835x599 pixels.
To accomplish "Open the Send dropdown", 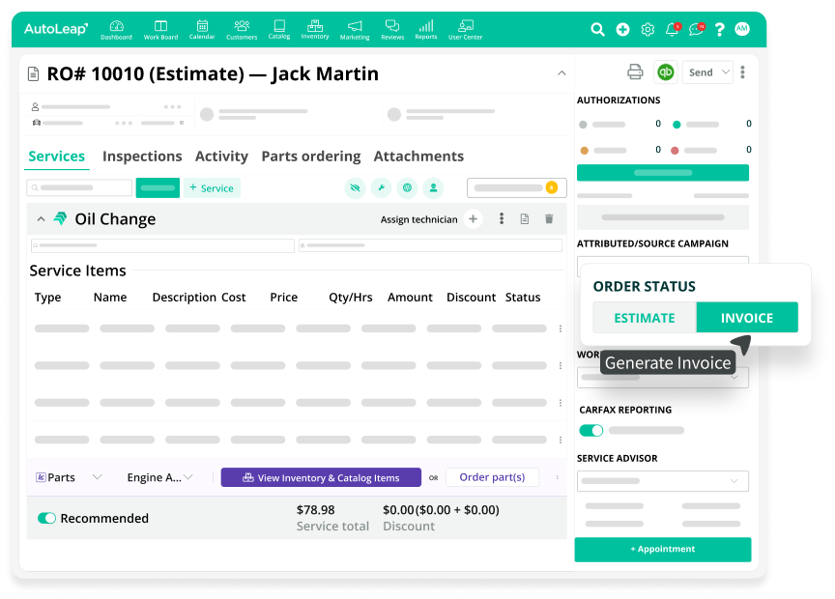I will [707, 72].
